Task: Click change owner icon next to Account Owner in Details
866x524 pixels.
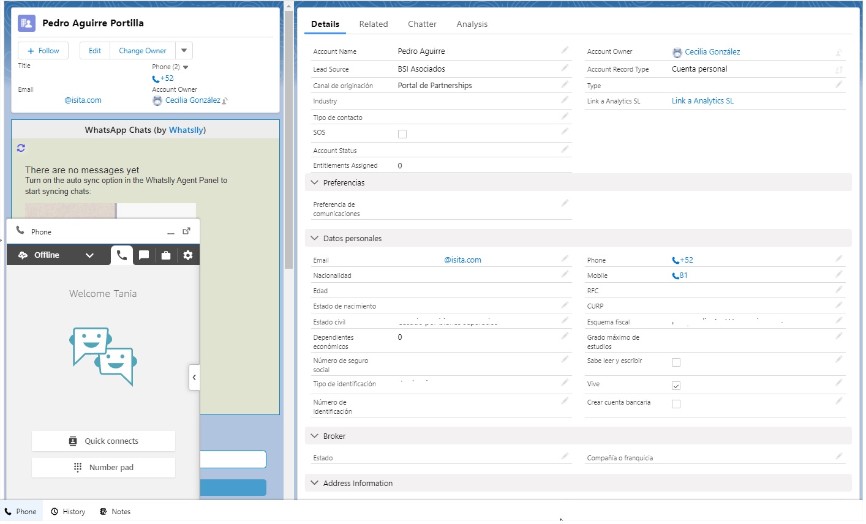Action: pyautogui.click(x=839, y=53)
